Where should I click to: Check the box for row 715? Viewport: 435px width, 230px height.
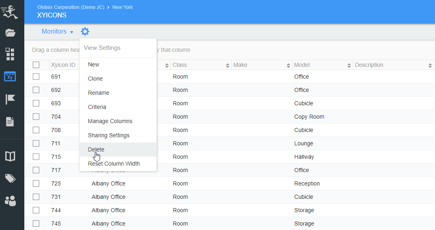(36, 157)
